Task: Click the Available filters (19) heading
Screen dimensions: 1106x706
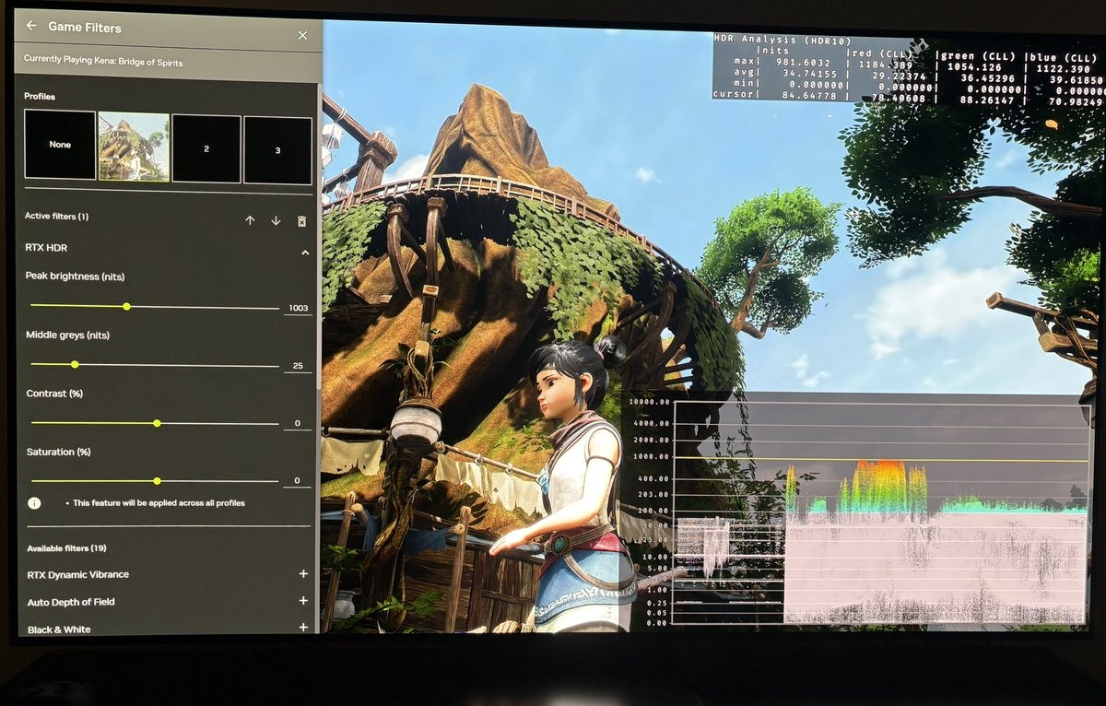Action: (x=66, y=548)
